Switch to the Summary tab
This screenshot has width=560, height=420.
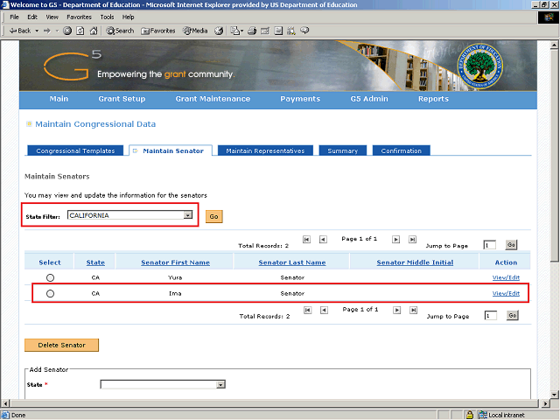[343, 150]
